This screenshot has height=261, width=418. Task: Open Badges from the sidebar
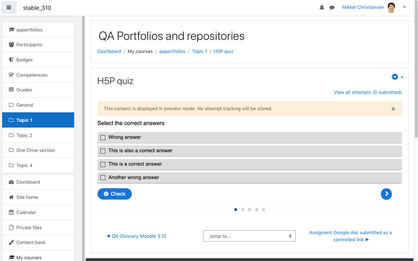38,60
